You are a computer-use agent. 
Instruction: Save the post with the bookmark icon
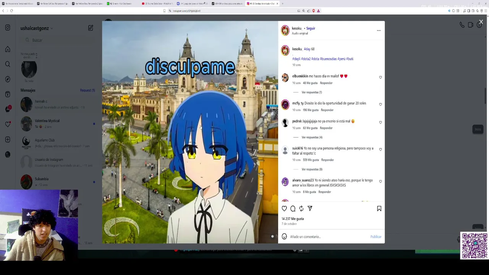[x=379, y=209]
